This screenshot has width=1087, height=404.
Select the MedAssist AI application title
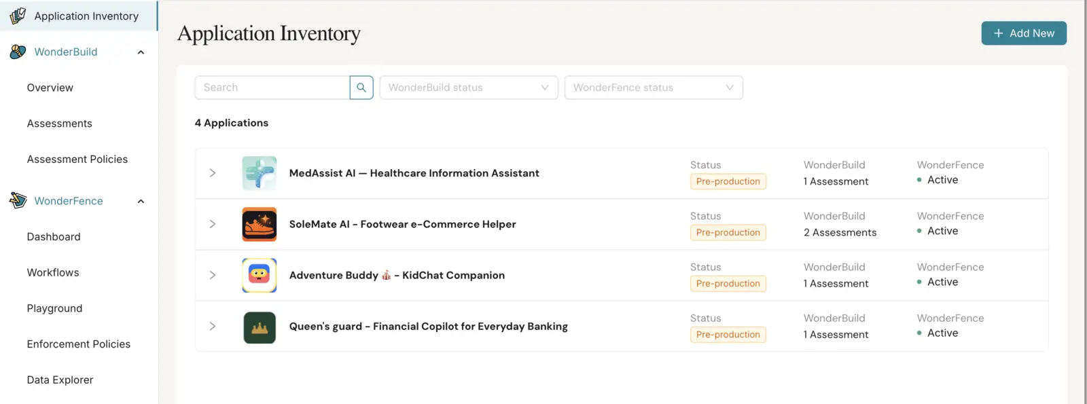[414, 173]
